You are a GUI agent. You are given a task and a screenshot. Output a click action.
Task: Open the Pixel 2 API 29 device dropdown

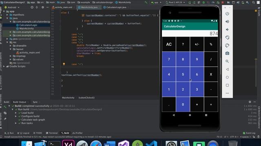pos(175,2)
